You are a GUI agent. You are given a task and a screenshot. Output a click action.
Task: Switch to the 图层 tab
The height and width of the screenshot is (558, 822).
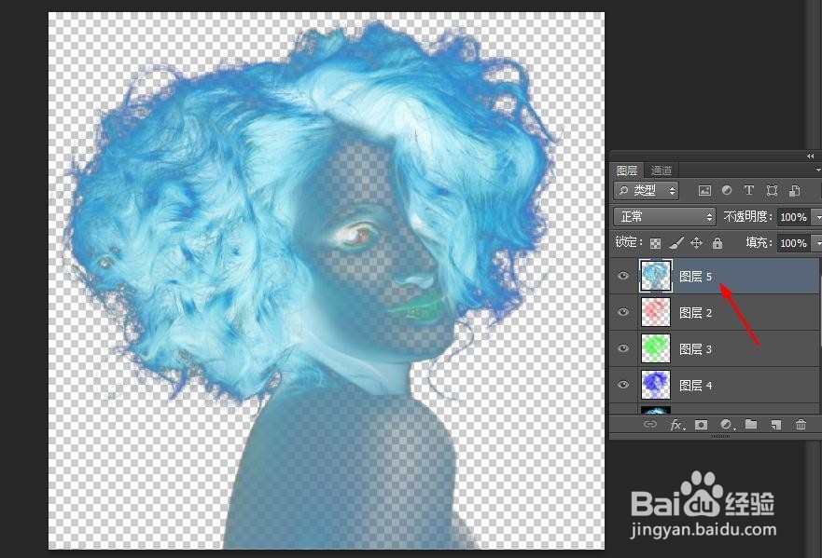(626, 170)
